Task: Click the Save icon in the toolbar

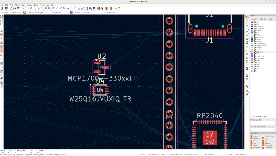Action: [2, 9]
